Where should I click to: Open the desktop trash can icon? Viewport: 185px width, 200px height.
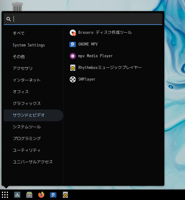tap(17, 6)
